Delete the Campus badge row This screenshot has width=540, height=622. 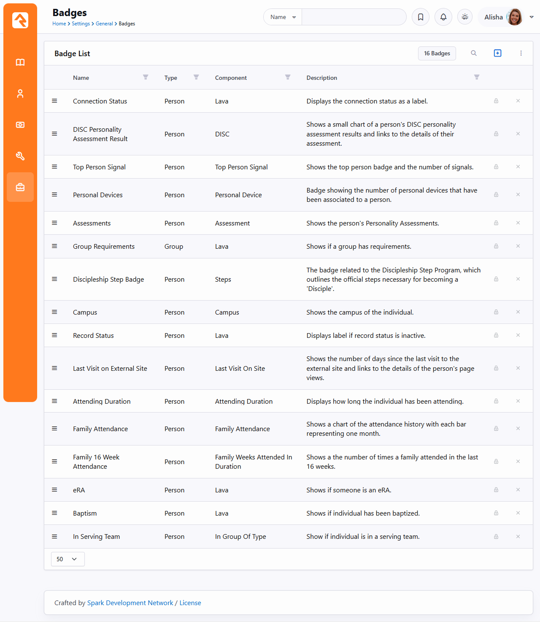518,312
